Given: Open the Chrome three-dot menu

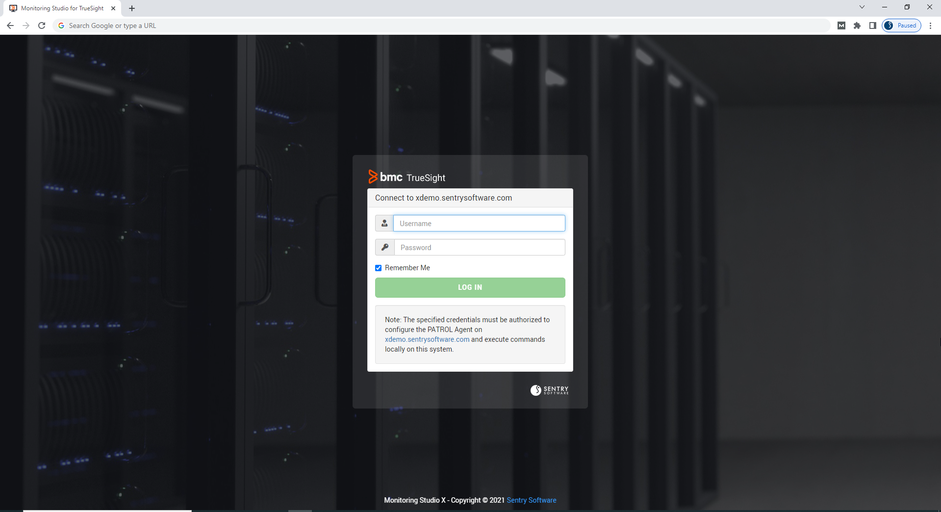Looking at the screenshot, I should pos(931,25).
